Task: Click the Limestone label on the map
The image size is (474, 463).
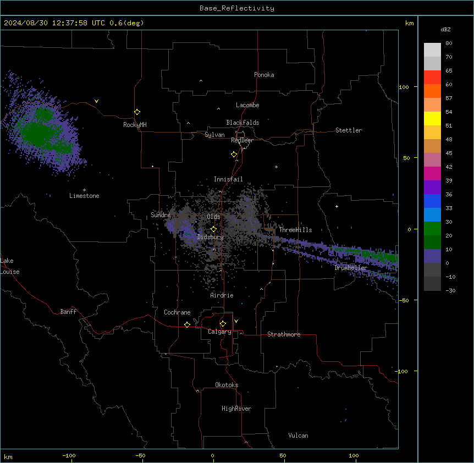Action: [x=84, y=196]
